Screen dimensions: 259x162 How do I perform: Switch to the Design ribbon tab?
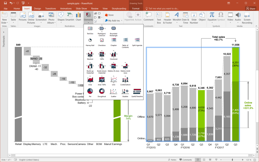click(38, 9)
